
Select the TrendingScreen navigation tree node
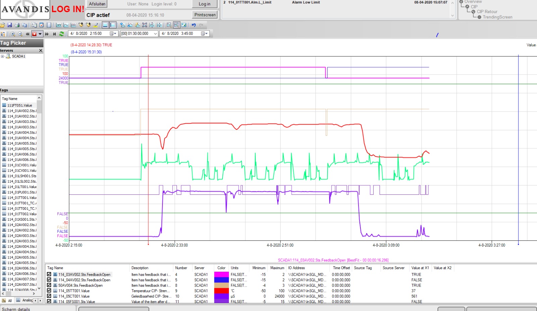(497, 17)
